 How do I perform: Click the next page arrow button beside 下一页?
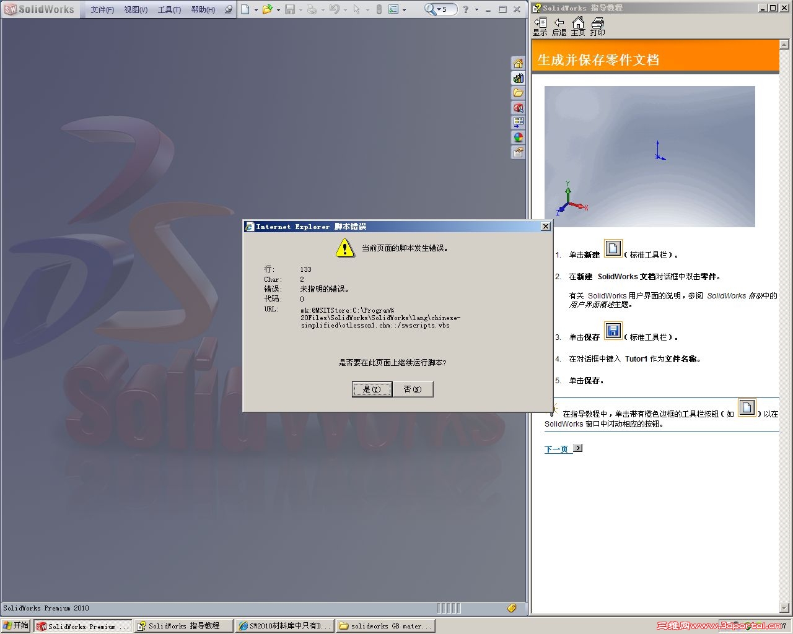pyautogui.click(x=578, y=448)
